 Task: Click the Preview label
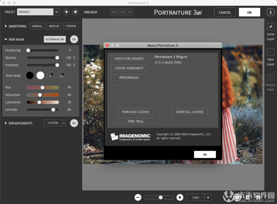(90, 12)
